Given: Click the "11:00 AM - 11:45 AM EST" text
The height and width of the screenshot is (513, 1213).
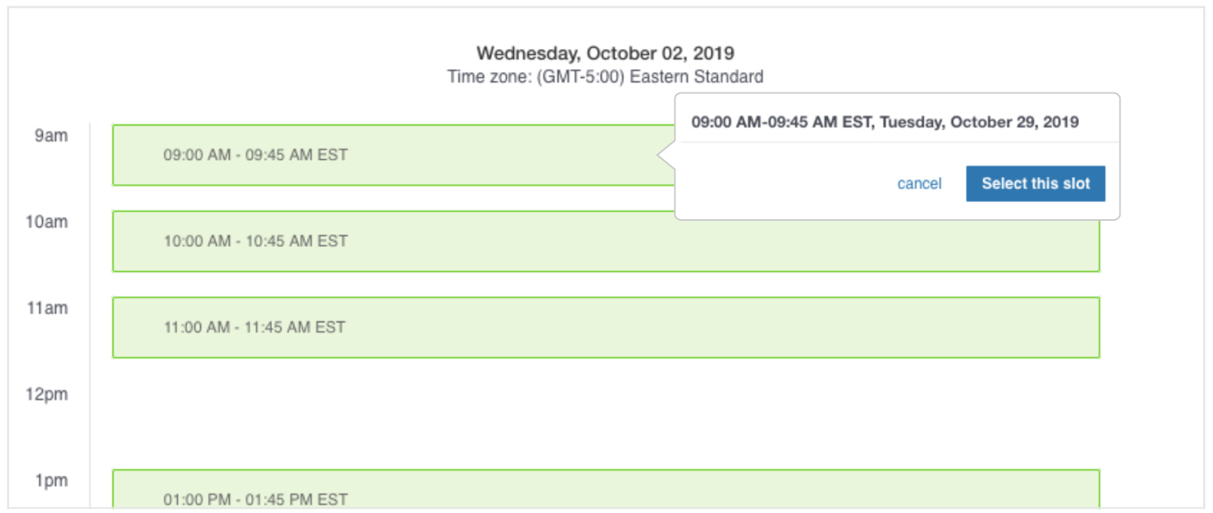Looking at the screenshot, I should pyautogui.click(x=254, y=327).
